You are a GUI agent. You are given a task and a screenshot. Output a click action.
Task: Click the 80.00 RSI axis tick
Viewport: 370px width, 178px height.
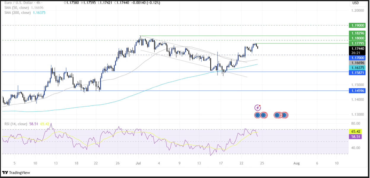coord(356,124)
